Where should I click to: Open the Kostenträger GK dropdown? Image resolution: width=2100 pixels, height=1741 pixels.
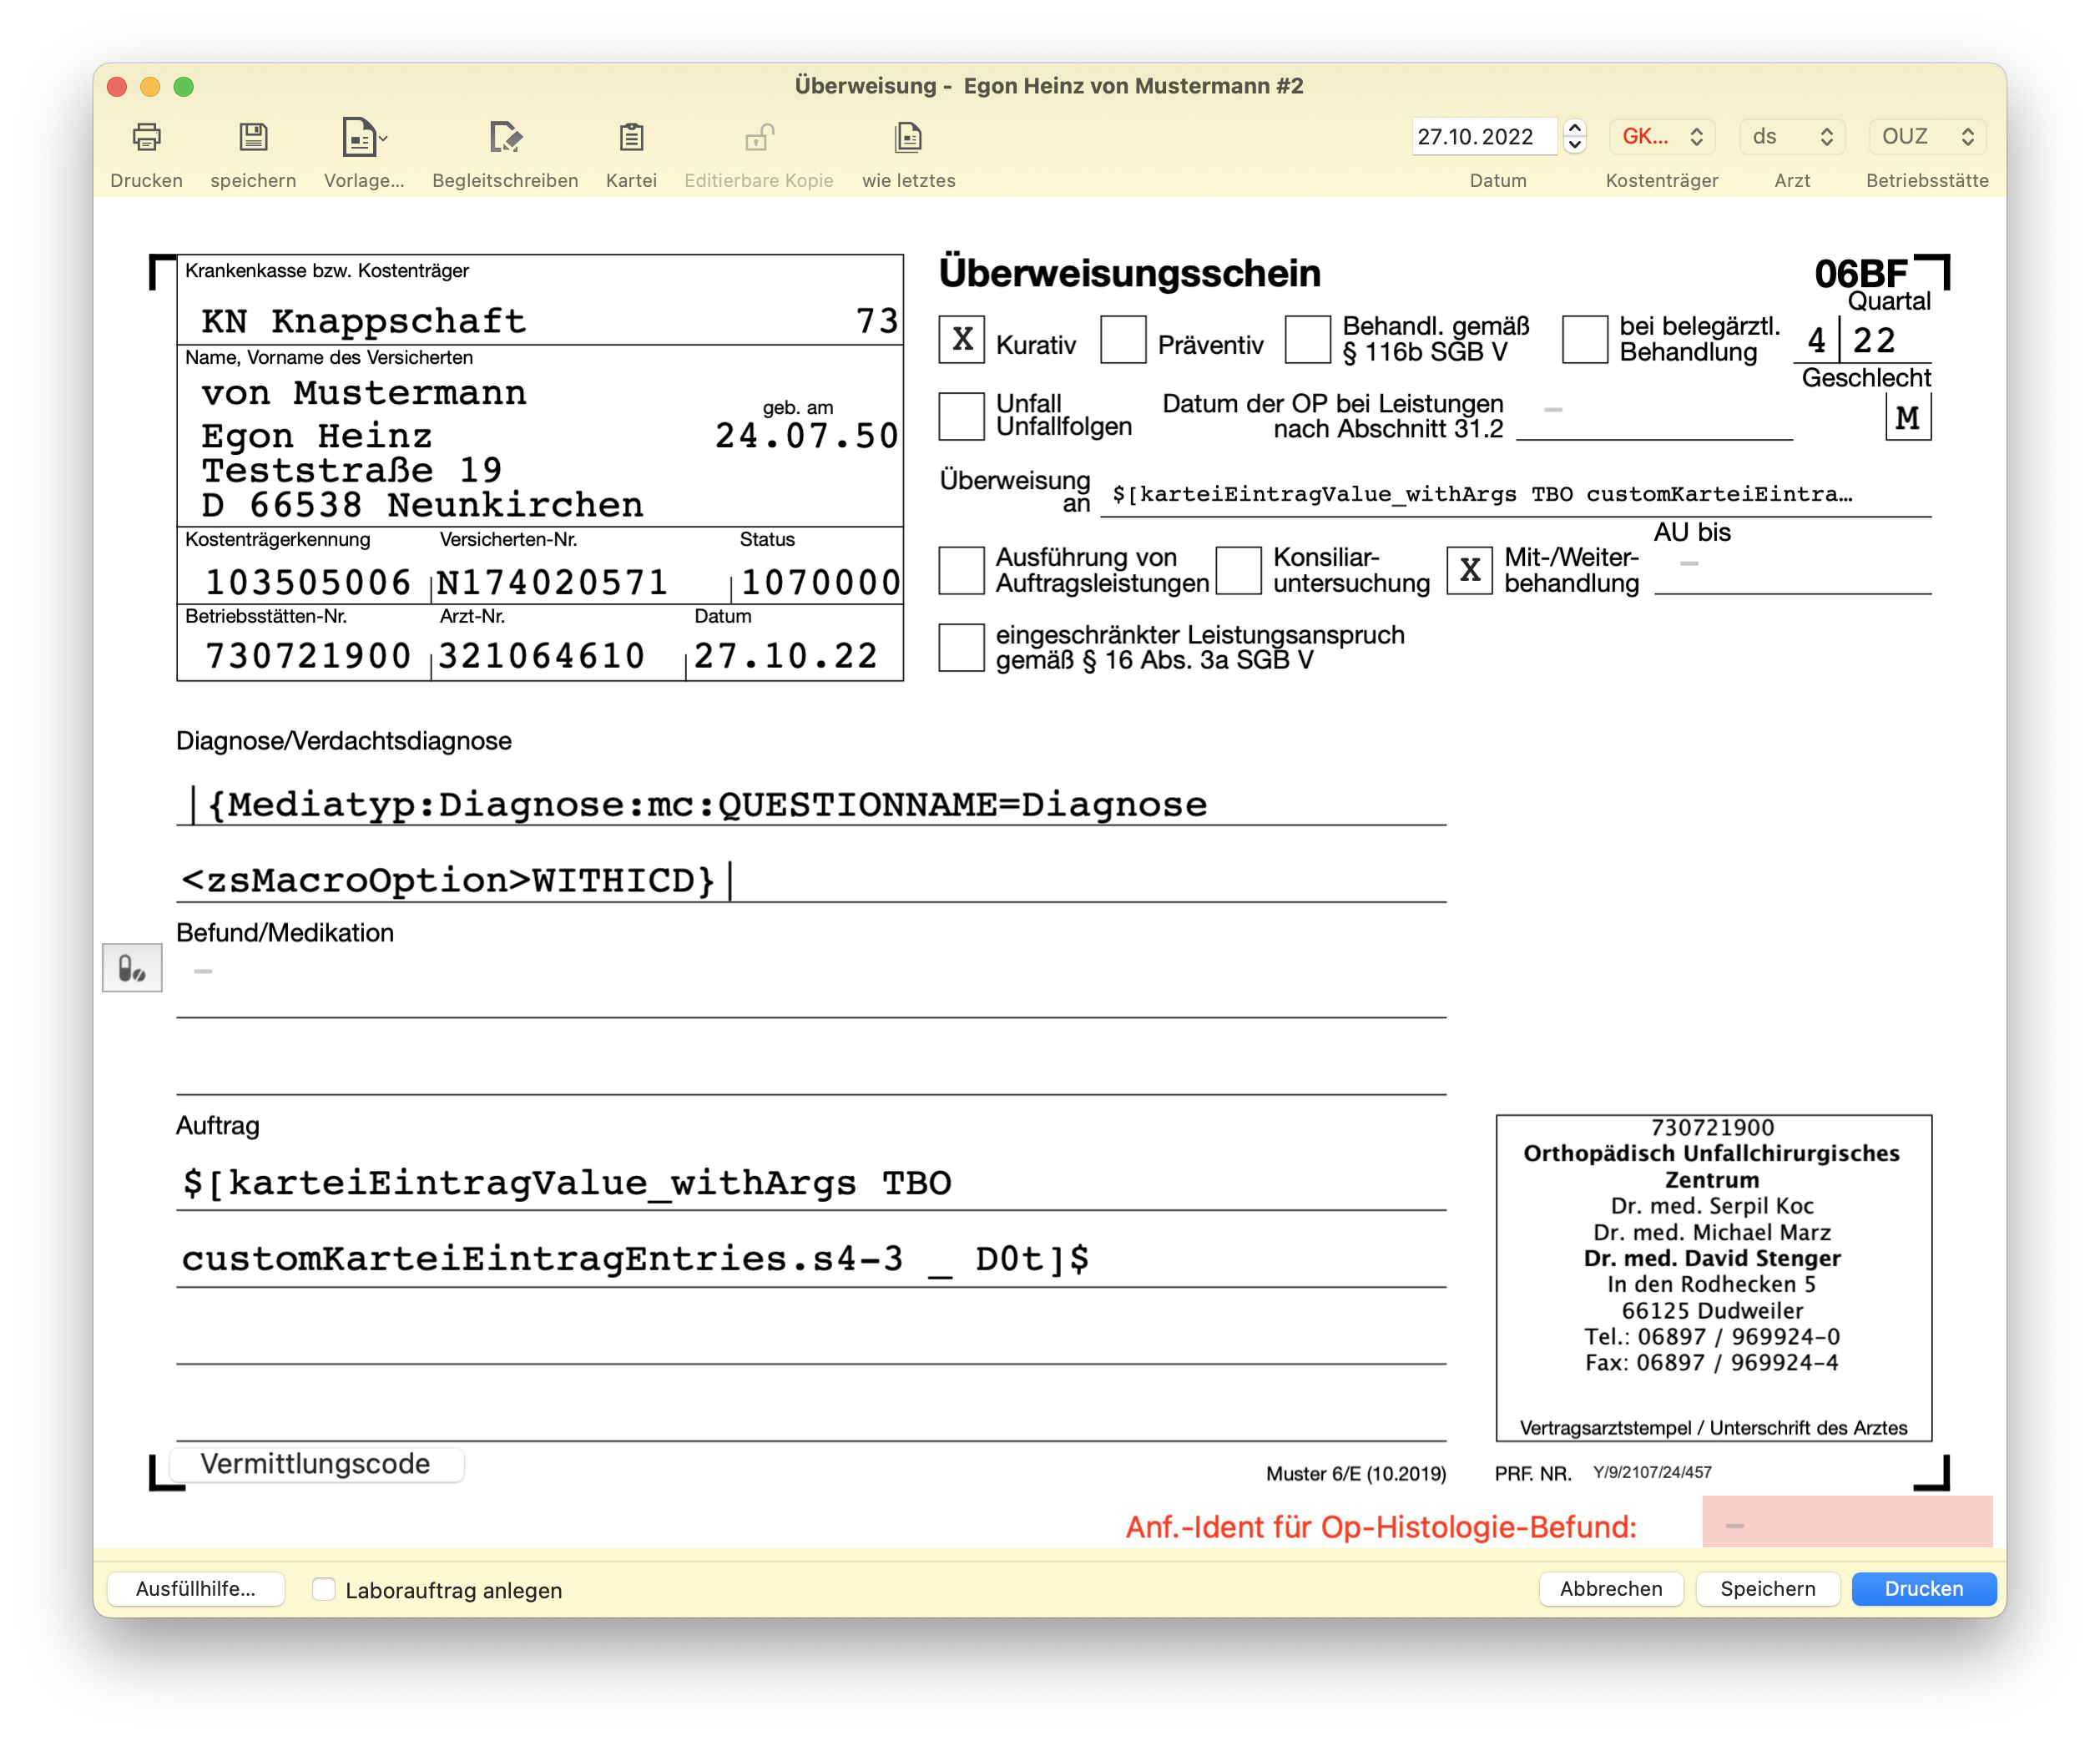(1662, 137)
